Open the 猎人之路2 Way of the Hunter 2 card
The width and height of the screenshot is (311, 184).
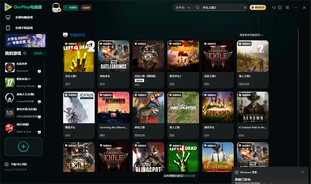pos(253,64)
